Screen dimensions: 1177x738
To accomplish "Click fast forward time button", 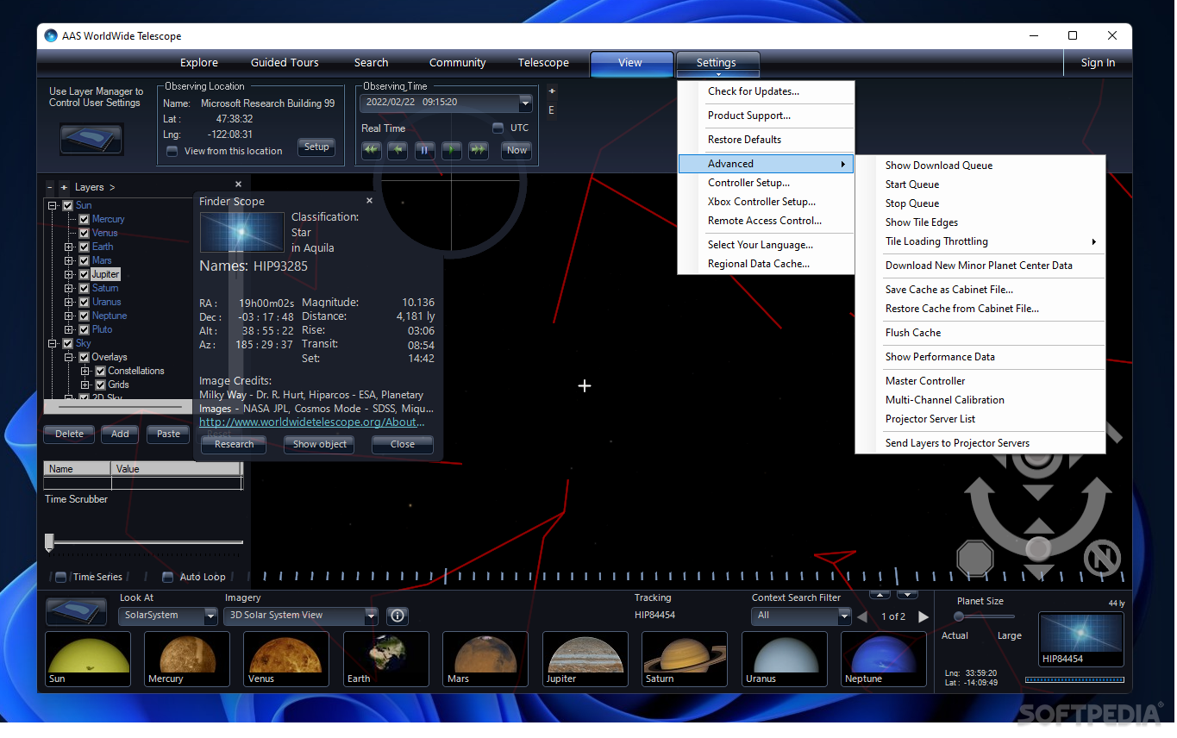I will [x=479, y=150].
